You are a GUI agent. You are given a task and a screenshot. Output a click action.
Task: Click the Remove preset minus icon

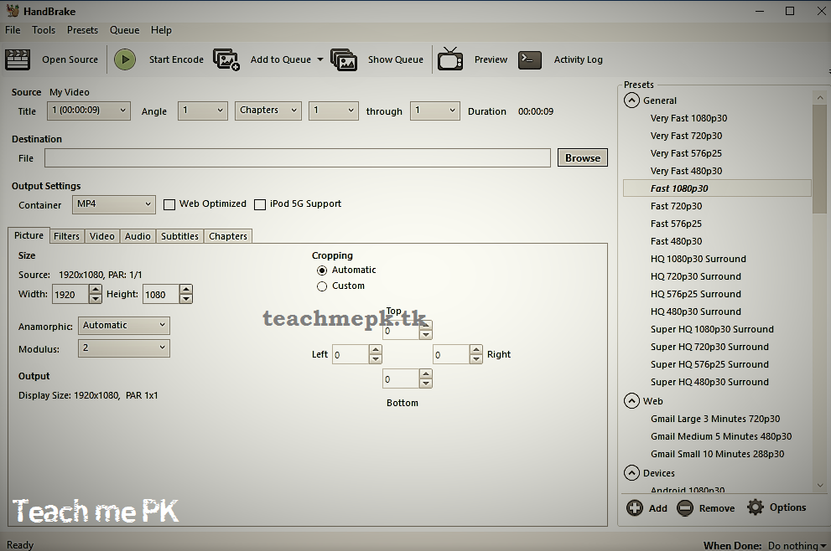click(685, 508)
